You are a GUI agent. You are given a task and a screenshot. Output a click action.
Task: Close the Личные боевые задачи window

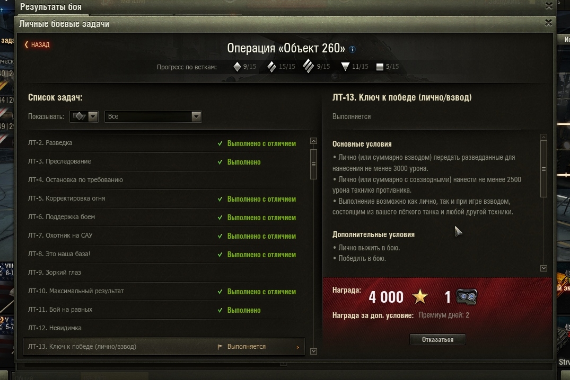coord(548,23)
